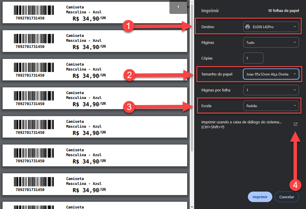
Task: Click the Cancelar button
Action: (287, 197)
